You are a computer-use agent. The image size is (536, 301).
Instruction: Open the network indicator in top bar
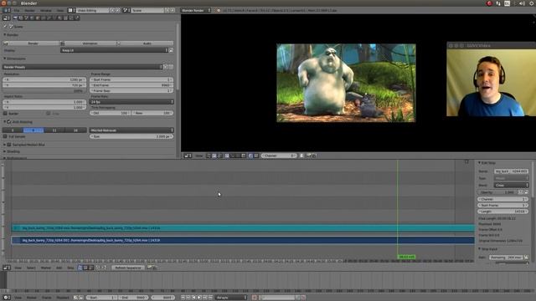498,3
